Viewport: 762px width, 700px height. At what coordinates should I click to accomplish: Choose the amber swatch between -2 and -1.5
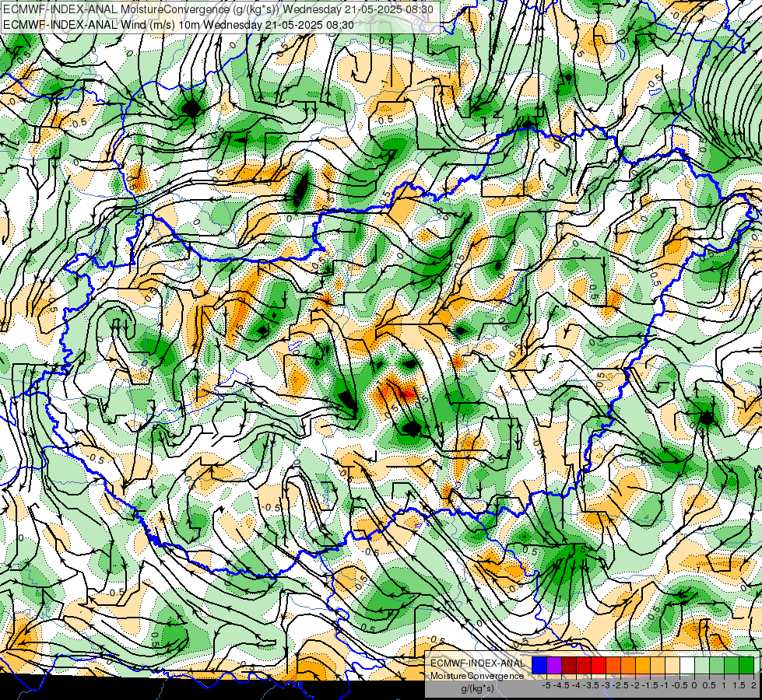coord(643,666)
